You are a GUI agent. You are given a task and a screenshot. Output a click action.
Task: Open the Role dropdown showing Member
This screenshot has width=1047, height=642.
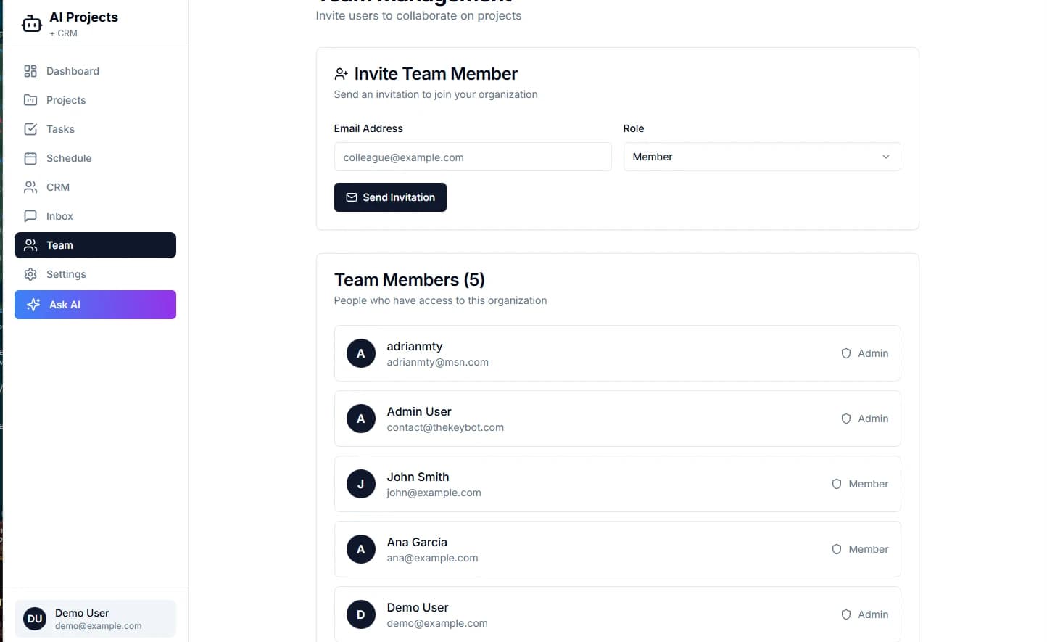[761, 157]
